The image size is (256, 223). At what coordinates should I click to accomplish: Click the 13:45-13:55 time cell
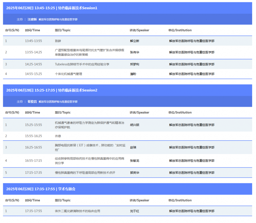(34, 41)
